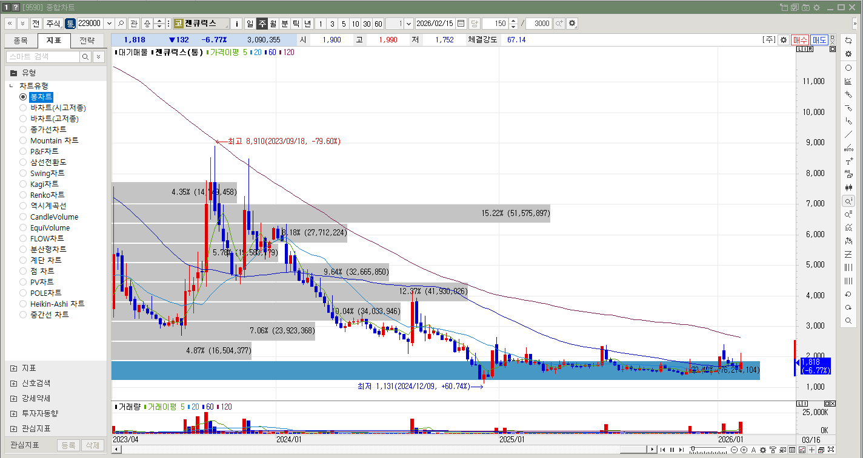
Task: Open the date calendar picker
Action: tap(461, 24)
